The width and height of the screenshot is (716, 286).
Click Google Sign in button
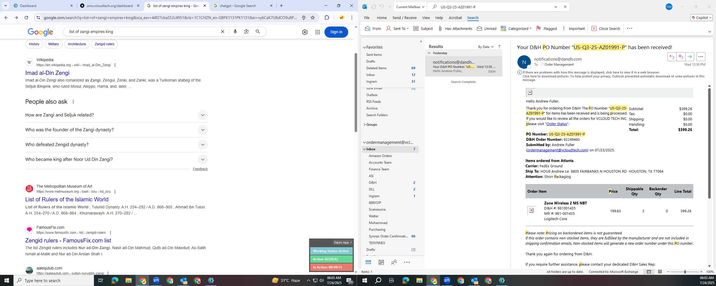[336, 32]
